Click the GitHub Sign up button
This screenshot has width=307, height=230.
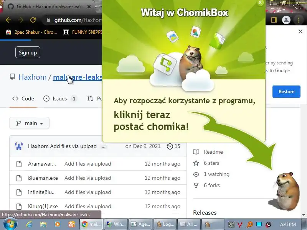point(28,53)
